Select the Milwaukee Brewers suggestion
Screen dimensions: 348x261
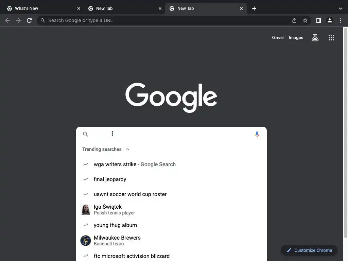pyautogui.click(x=171, y=240)
